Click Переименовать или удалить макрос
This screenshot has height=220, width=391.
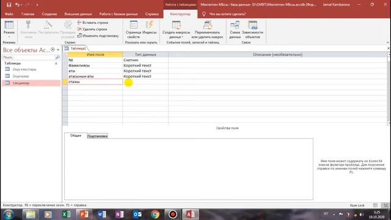207,29
